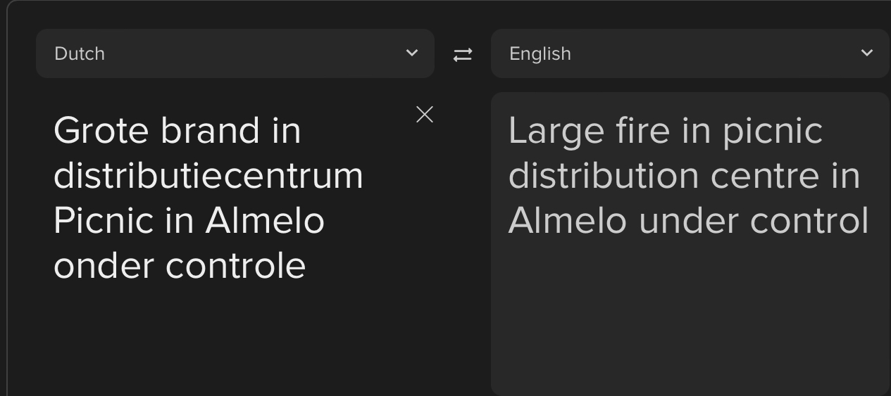Clear the Dutch source text
The image size is (891, 396).
click(425, 115)
